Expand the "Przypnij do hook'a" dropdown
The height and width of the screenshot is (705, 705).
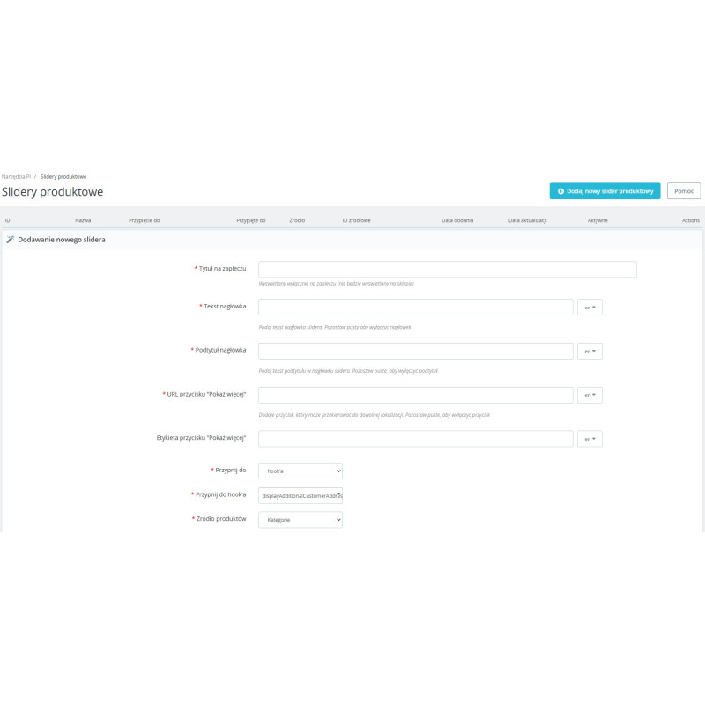coord(300,496)
